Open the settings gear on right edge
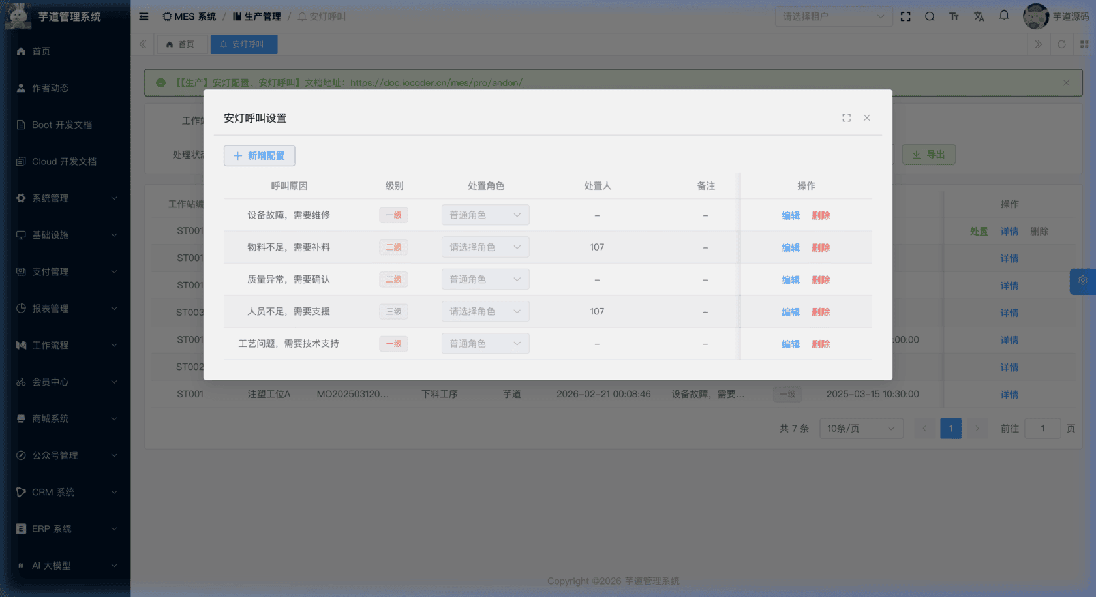Viewport: 1096px width, 597px height. coord(1083,281)
